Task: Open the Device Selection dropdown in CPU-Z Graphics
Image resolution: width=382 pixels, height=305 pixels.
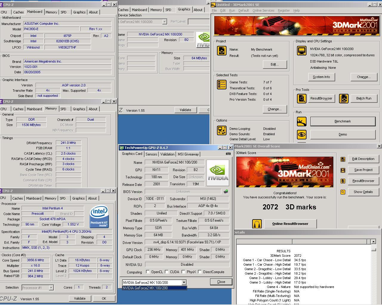Action: (164, 22)
